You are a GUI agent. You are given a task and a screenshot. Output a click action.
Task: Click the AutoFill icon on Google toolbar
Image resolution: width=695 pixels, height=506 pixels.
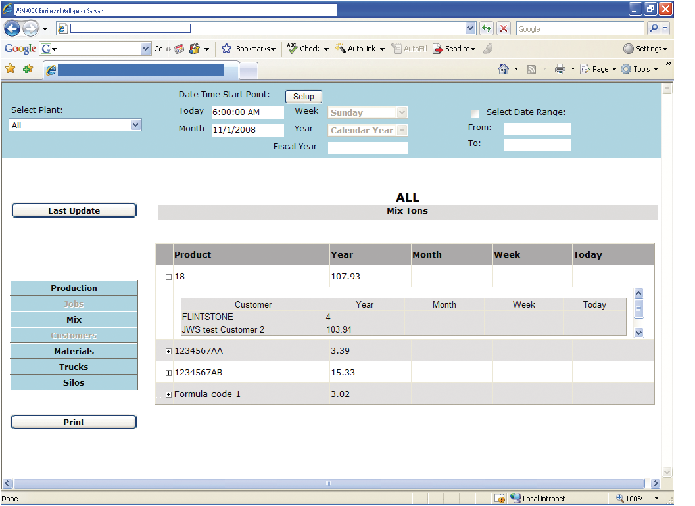point(396,49)
